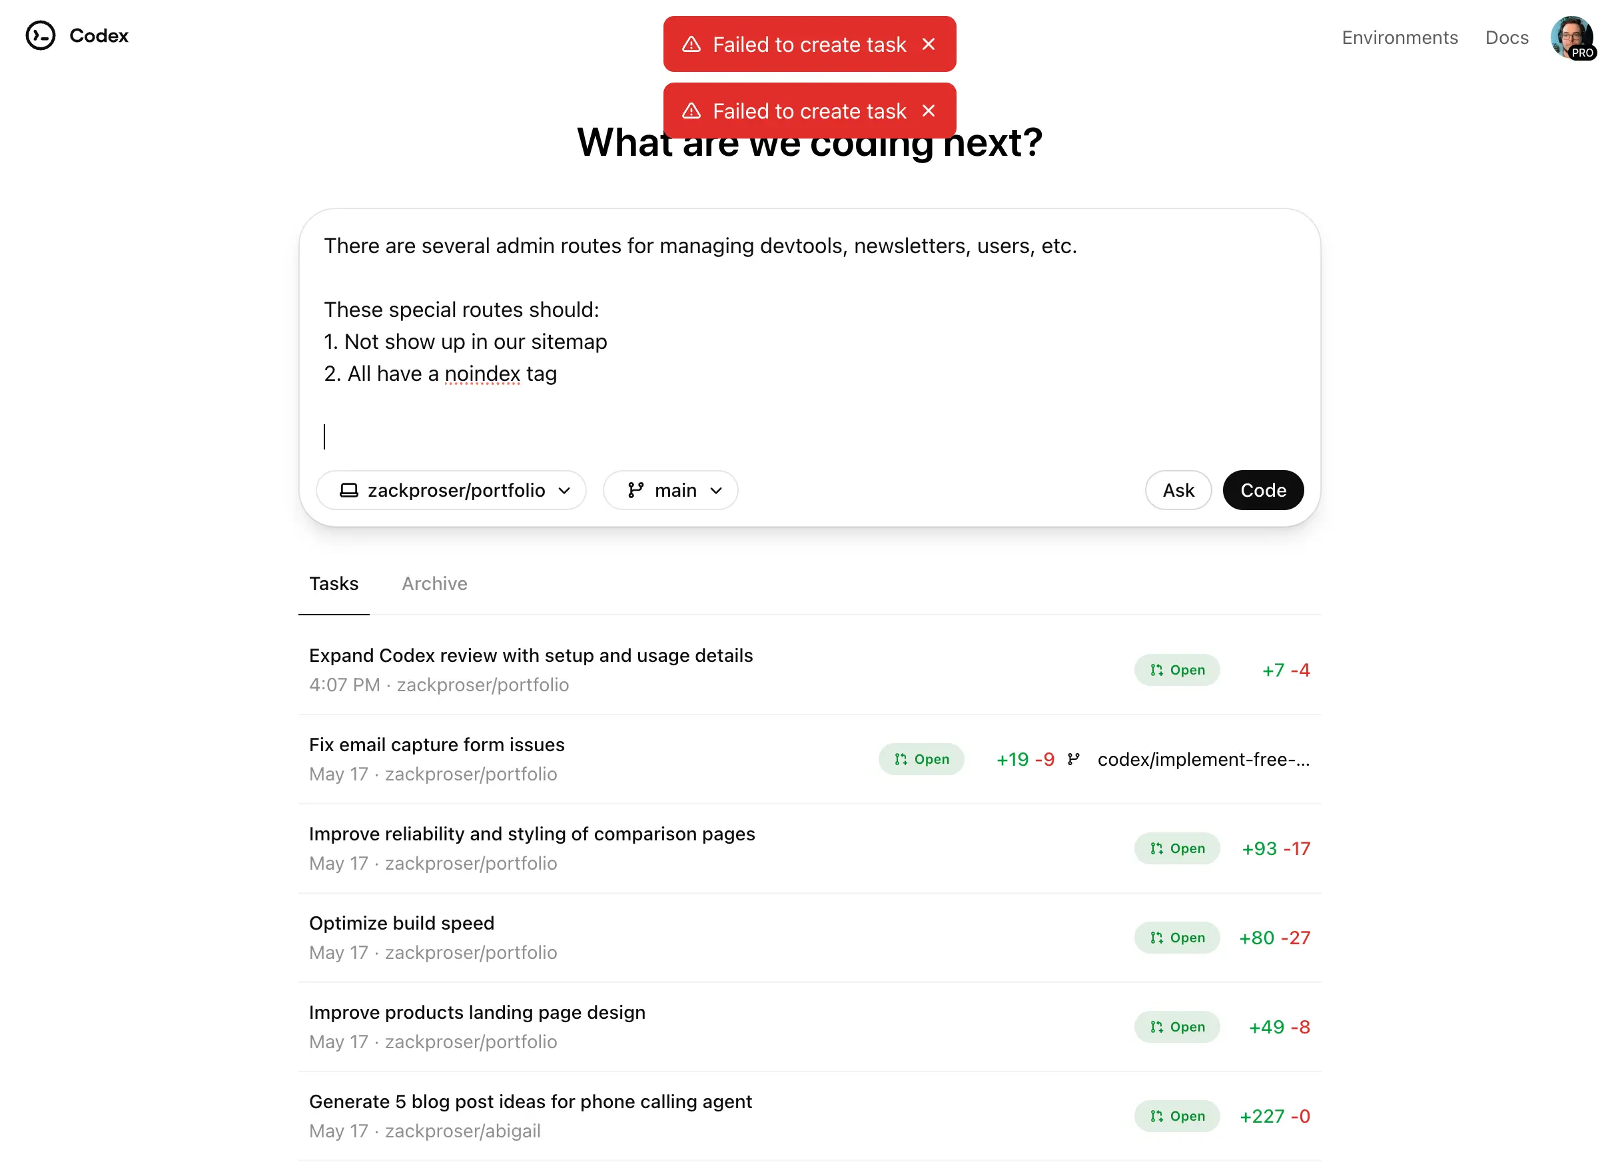Screen dimensions: 1620x1172
Task: Click the repository laptop icon in the selector
Action: 350,490
